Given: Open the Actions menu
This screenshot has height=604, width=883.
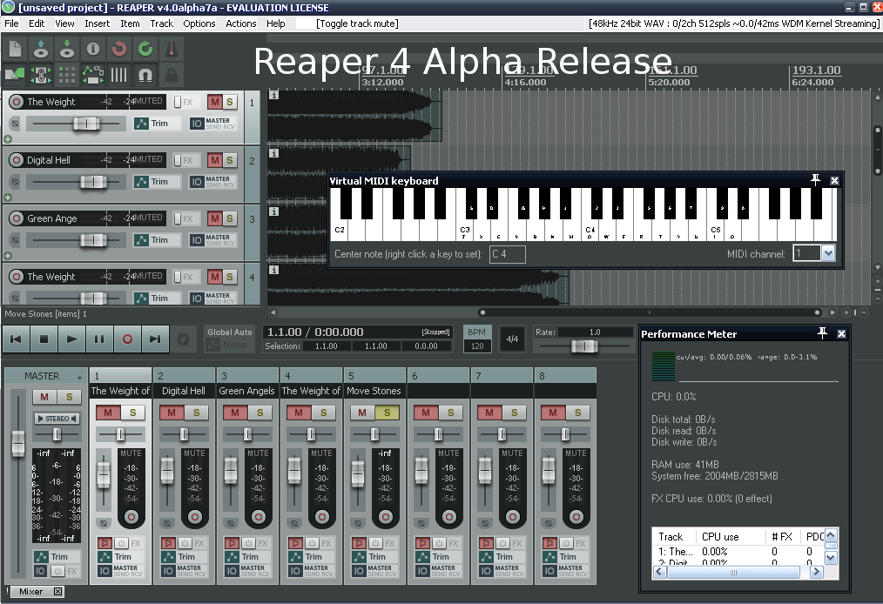Looking at the screenshot, I should (241, 23).
